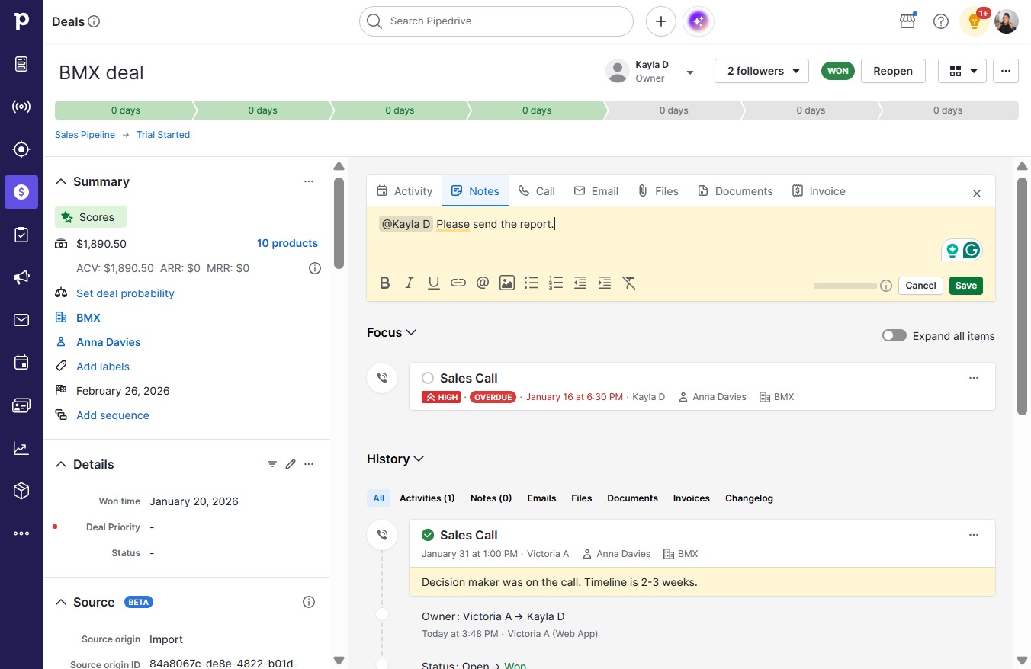The image size is (1031, 669).
Task: Collapse the Source section
Action: point(61,602)
